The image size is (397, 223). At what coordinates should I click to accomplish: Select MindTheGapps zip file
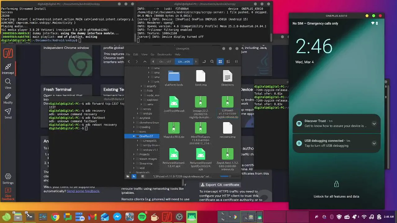tap(201, 133)
